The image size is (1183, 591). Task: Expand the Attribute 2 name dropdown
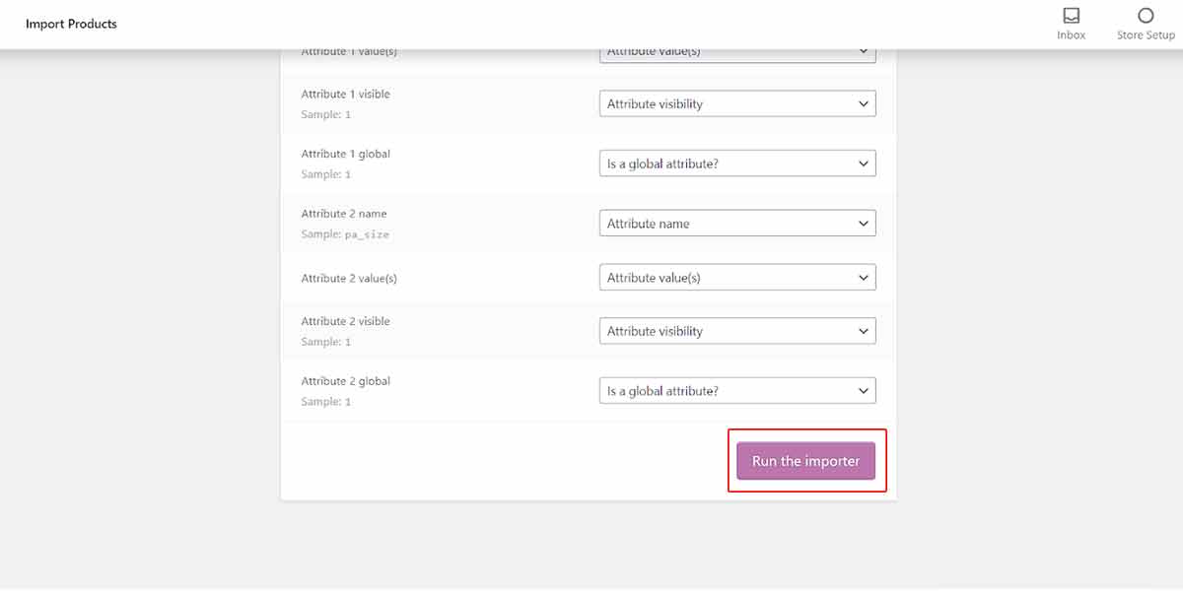point(737,224)
